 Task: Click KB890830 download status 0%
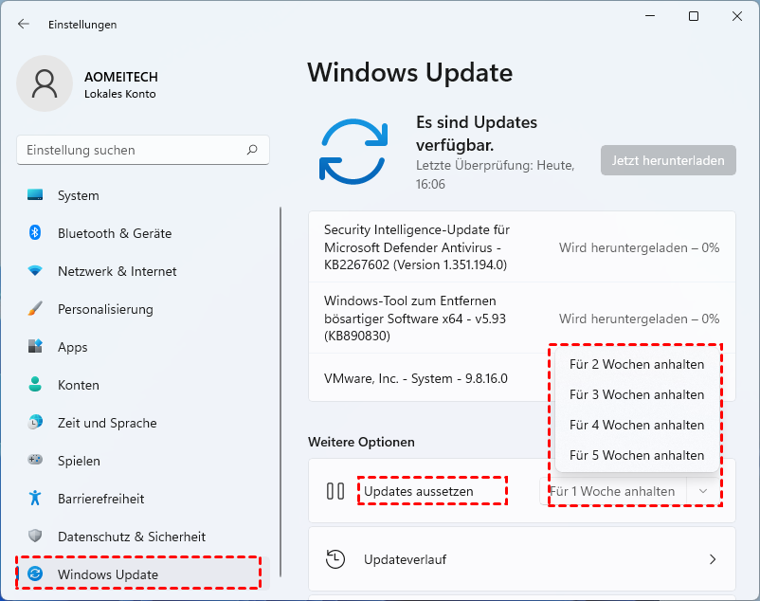[x=639, y=319]
